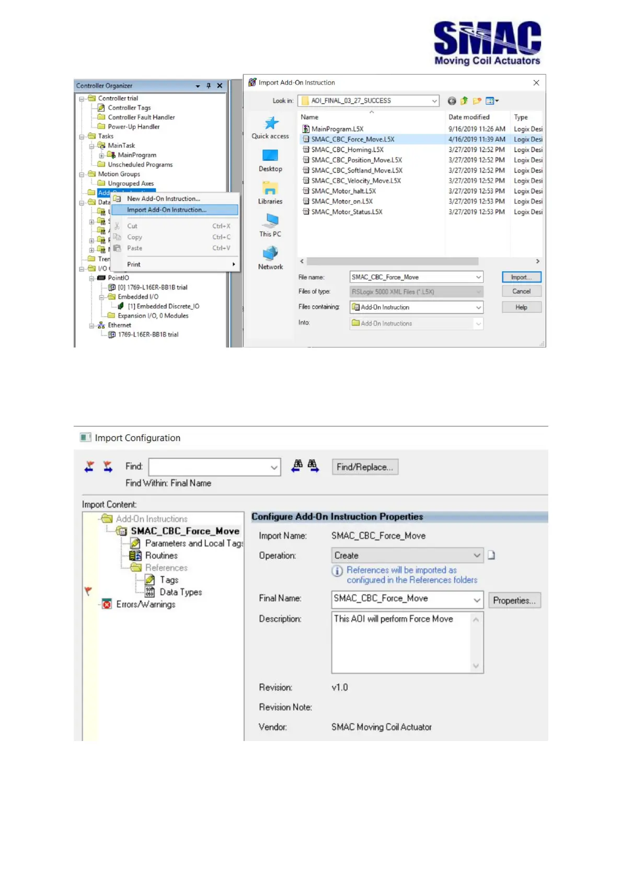Collapse the Tasks tree node
Viewport: 622px width, 880px height.
click(x=82, y=137)
